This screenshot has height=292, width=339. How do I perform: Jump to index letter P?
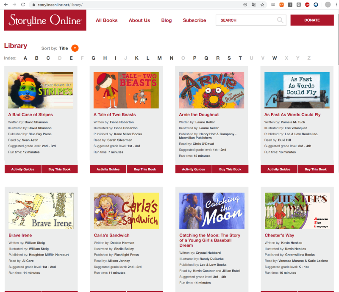click(195, 58)
